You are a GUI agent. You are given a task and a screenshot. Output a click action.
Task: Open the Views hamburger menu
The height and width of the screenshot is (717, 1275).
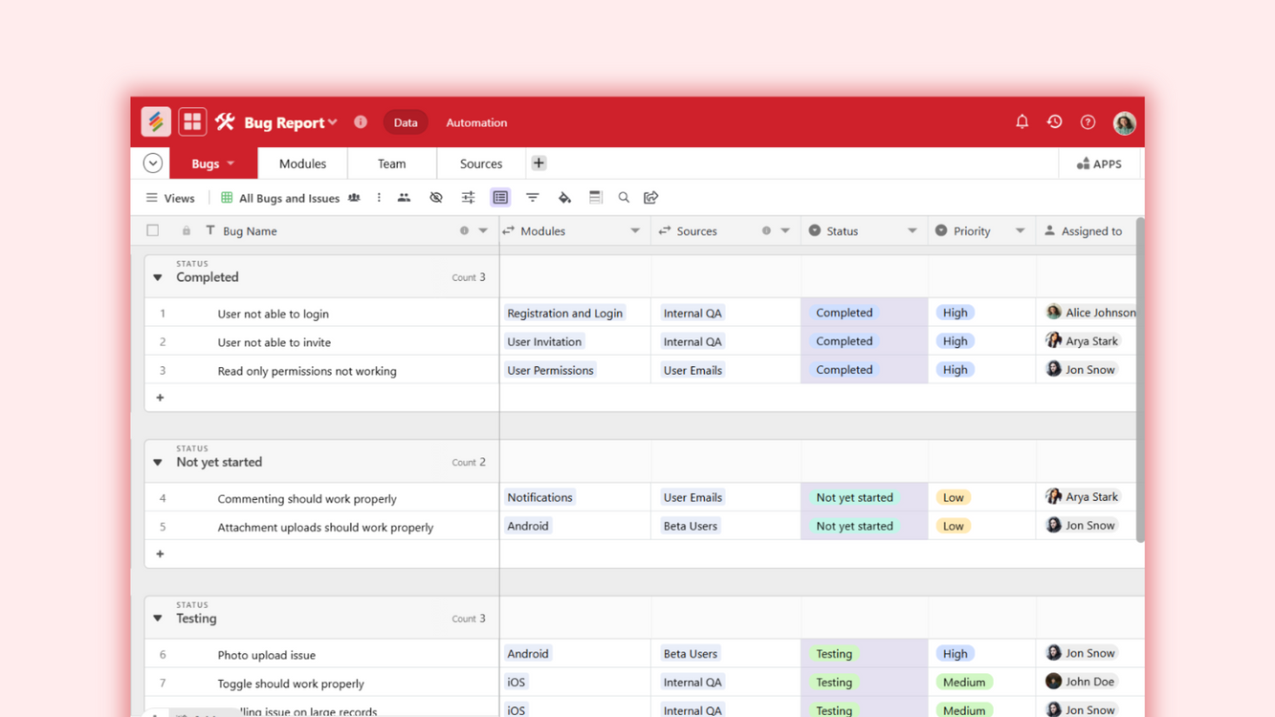(x=170, y=198)
